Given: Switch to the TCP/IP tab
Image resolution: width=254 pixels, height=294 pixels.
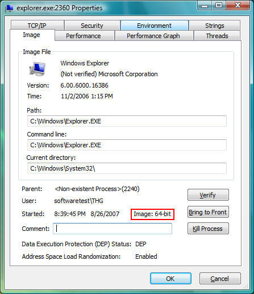Looking at the screenshot, I should 37,26.
